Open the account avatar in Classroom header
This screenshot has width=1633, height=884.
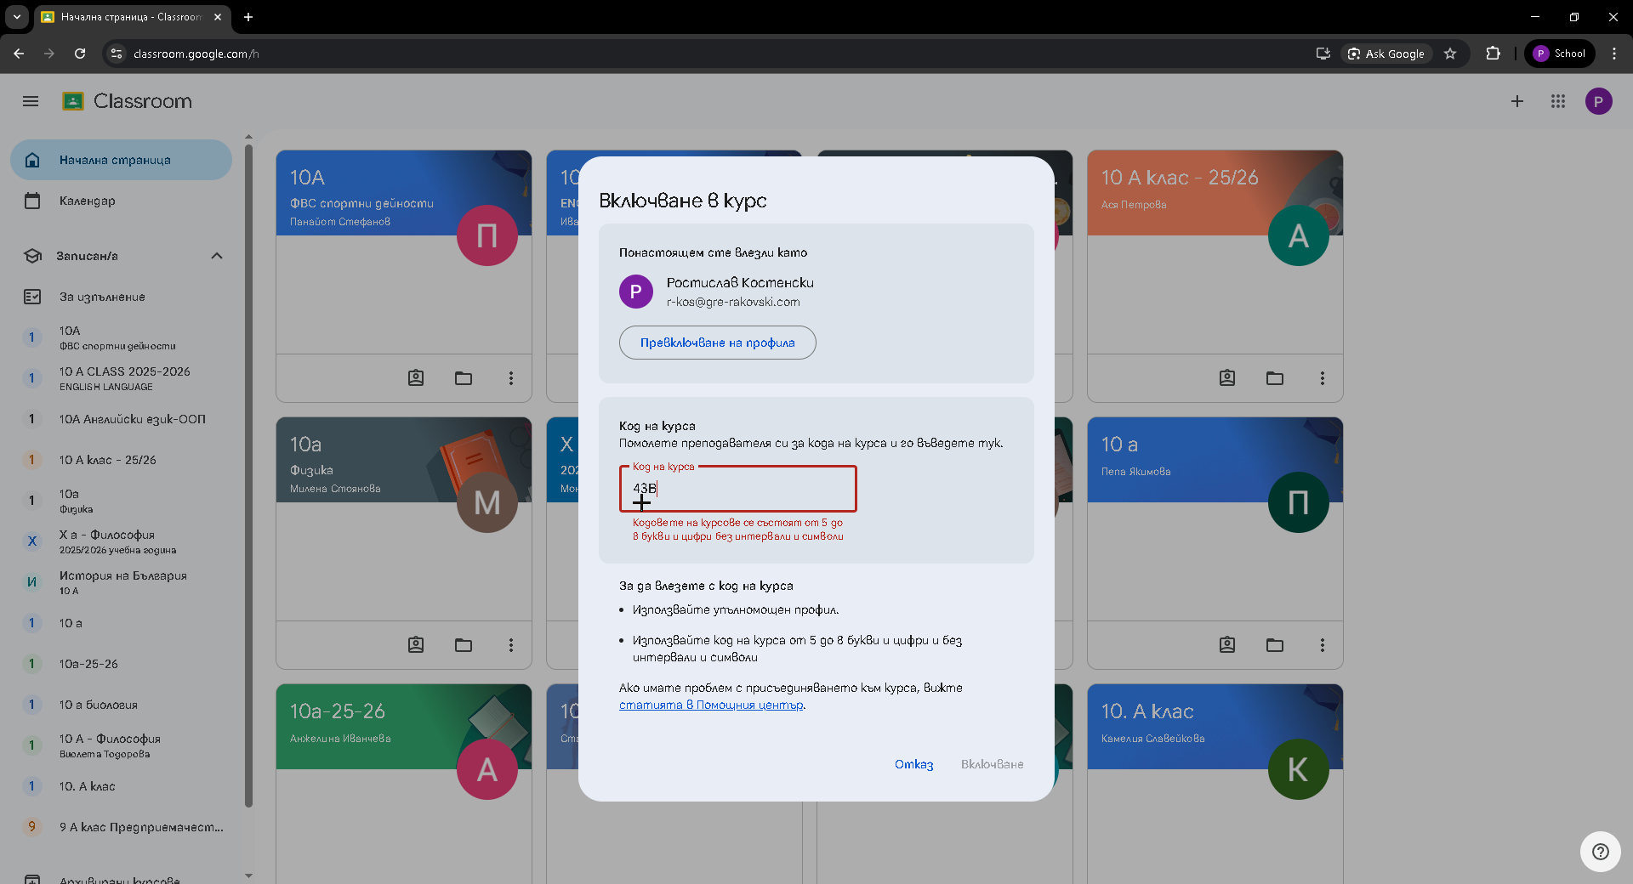click(x=1599, y=101)
